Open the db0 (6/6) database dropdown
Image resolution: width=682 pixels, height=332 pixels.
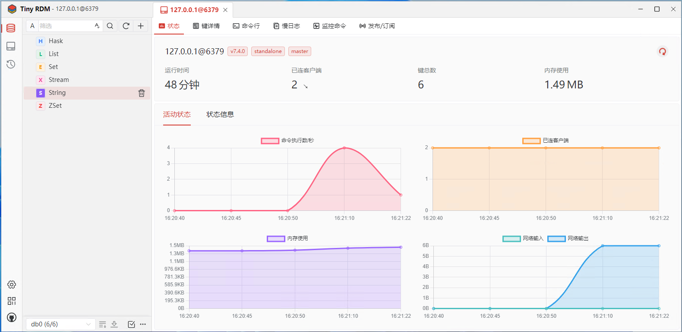pyautogui.click(x=60, y=324)
